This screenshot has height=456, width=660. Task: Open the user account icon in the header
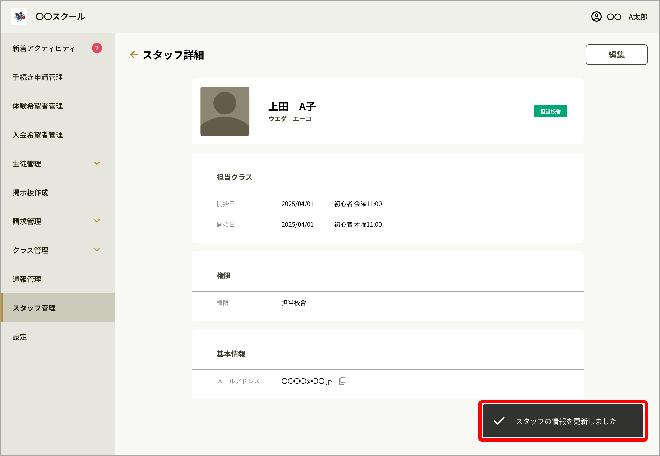point(596,16)
